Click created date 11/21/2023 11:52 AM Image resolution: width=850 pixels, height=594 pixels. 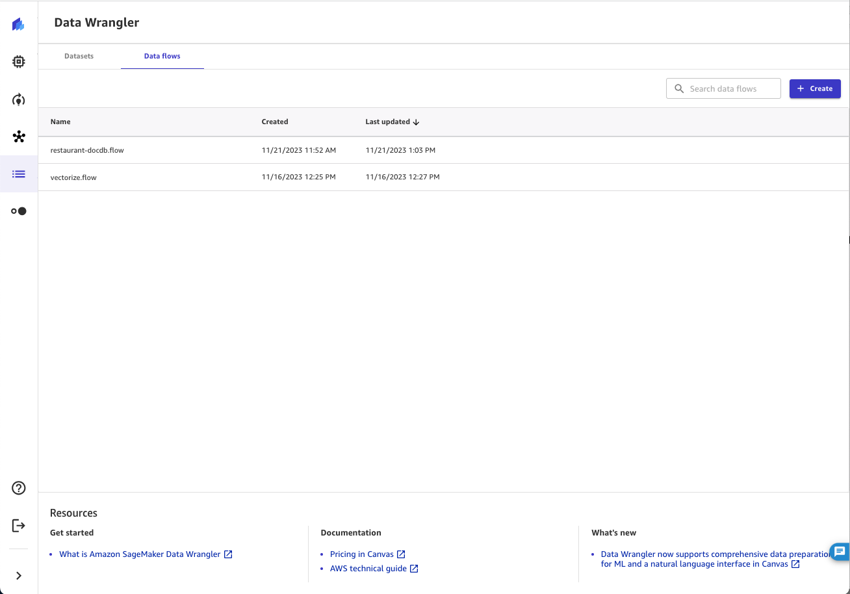click(x=299, y=150)
